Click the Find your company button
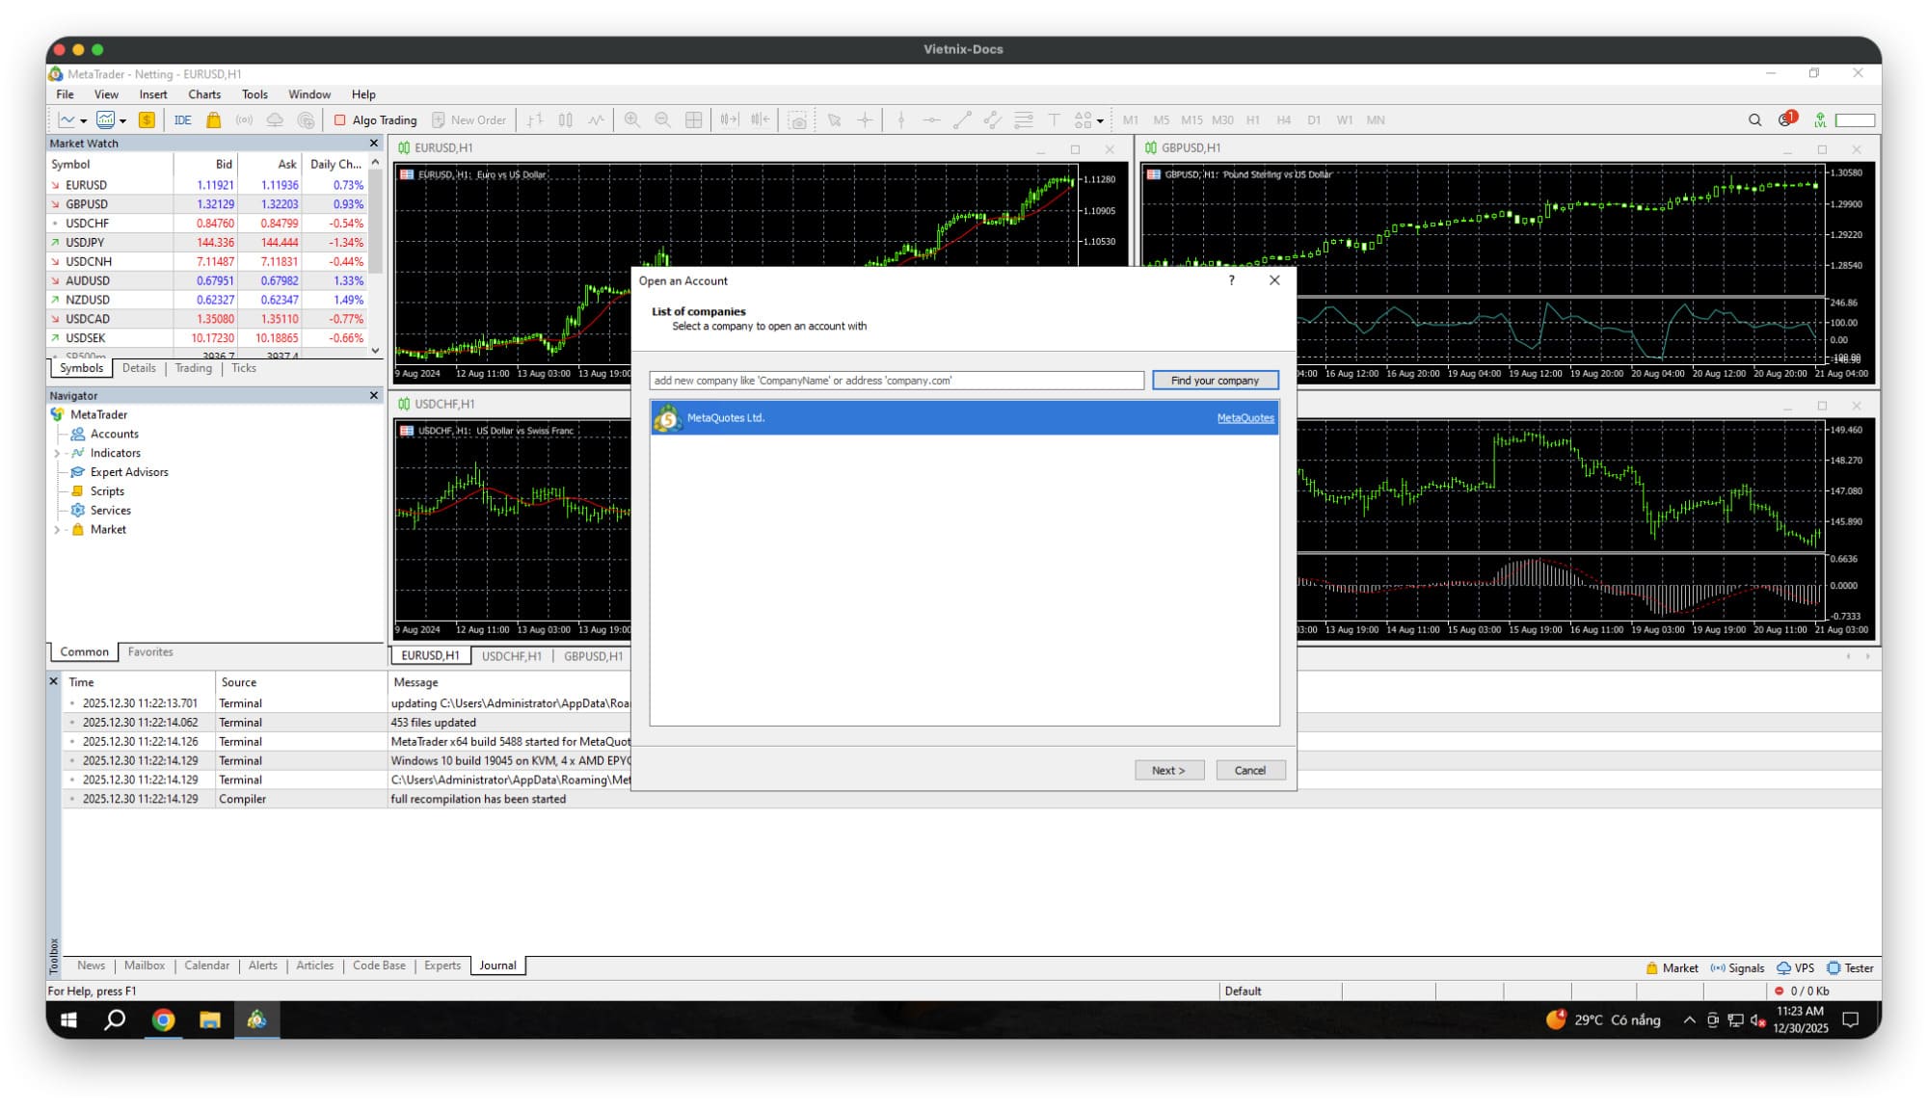 point(1215,381)
